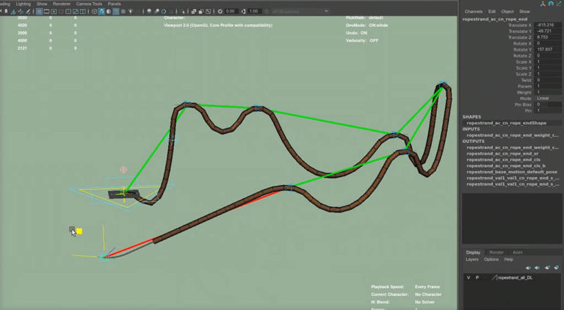Image resolution: width=564 pixels, height=310 pixels.
Task: Click the gamma icon beside 1.00
Action: (244, 12)
